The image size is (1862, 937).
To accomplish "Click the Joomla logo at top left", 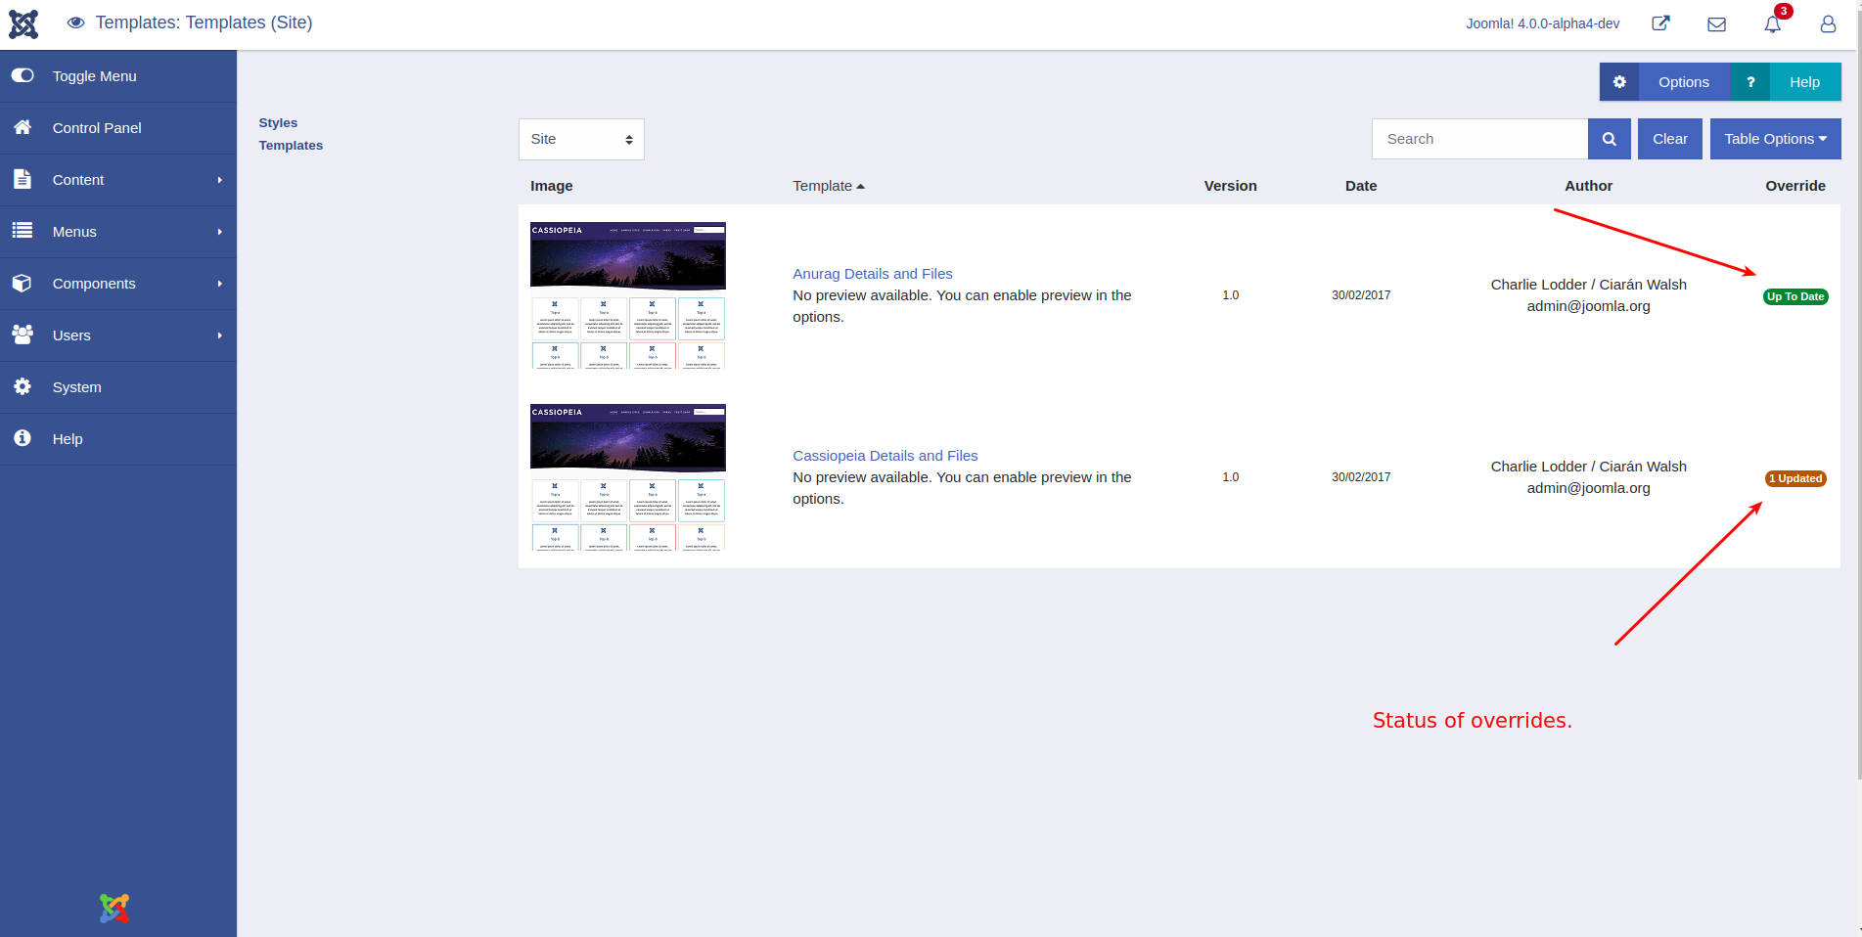I will pyautogui.click(x=23, y=23).
